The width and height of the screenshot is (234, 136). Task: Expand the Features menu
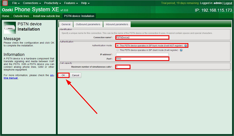pyautogui.click(x=71, y=3)
